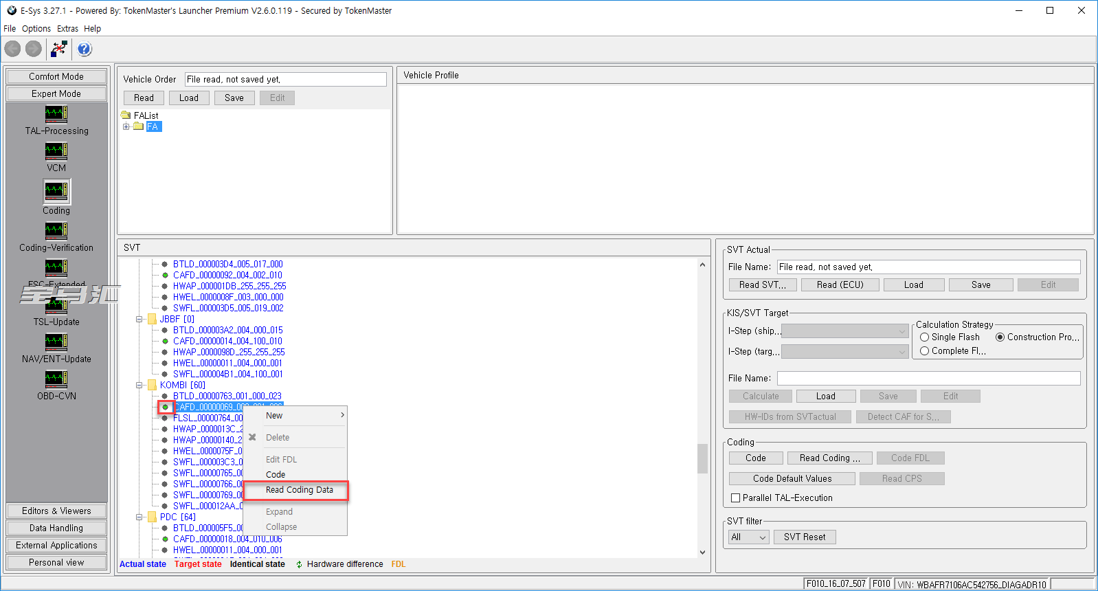1098x591 pixels.
Task: Click the KIS/SVT Target File Name field
Action: coord(928,379)
